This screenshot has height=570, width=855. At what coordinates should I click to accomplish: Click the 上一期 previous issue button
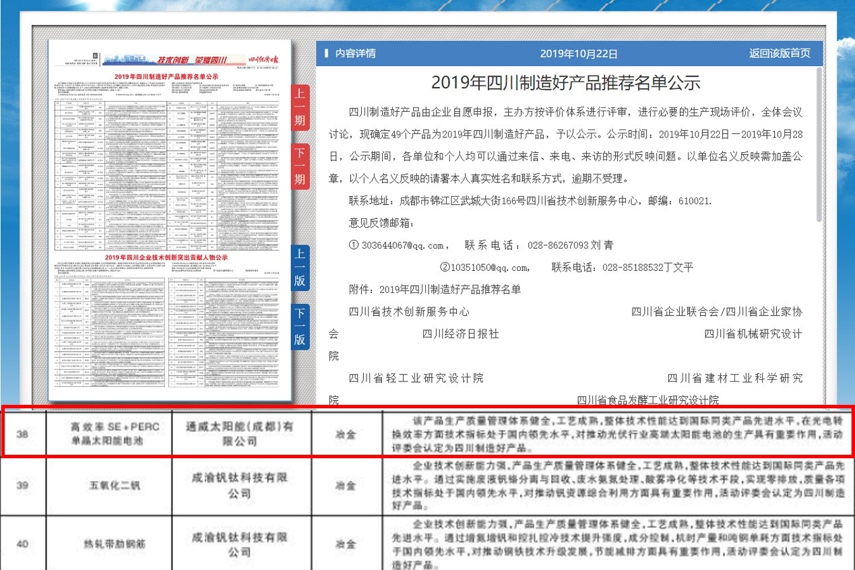(x=300, y=107)
